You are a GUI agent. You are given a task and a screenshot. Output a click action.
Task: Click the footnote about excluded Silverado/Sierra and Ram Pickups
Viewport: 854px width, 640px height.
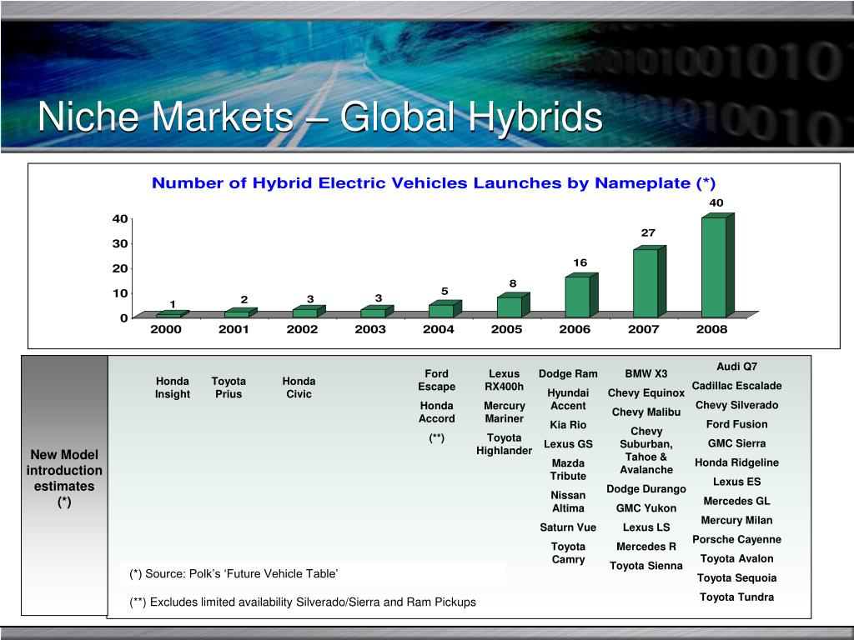(x=303, y=602)
